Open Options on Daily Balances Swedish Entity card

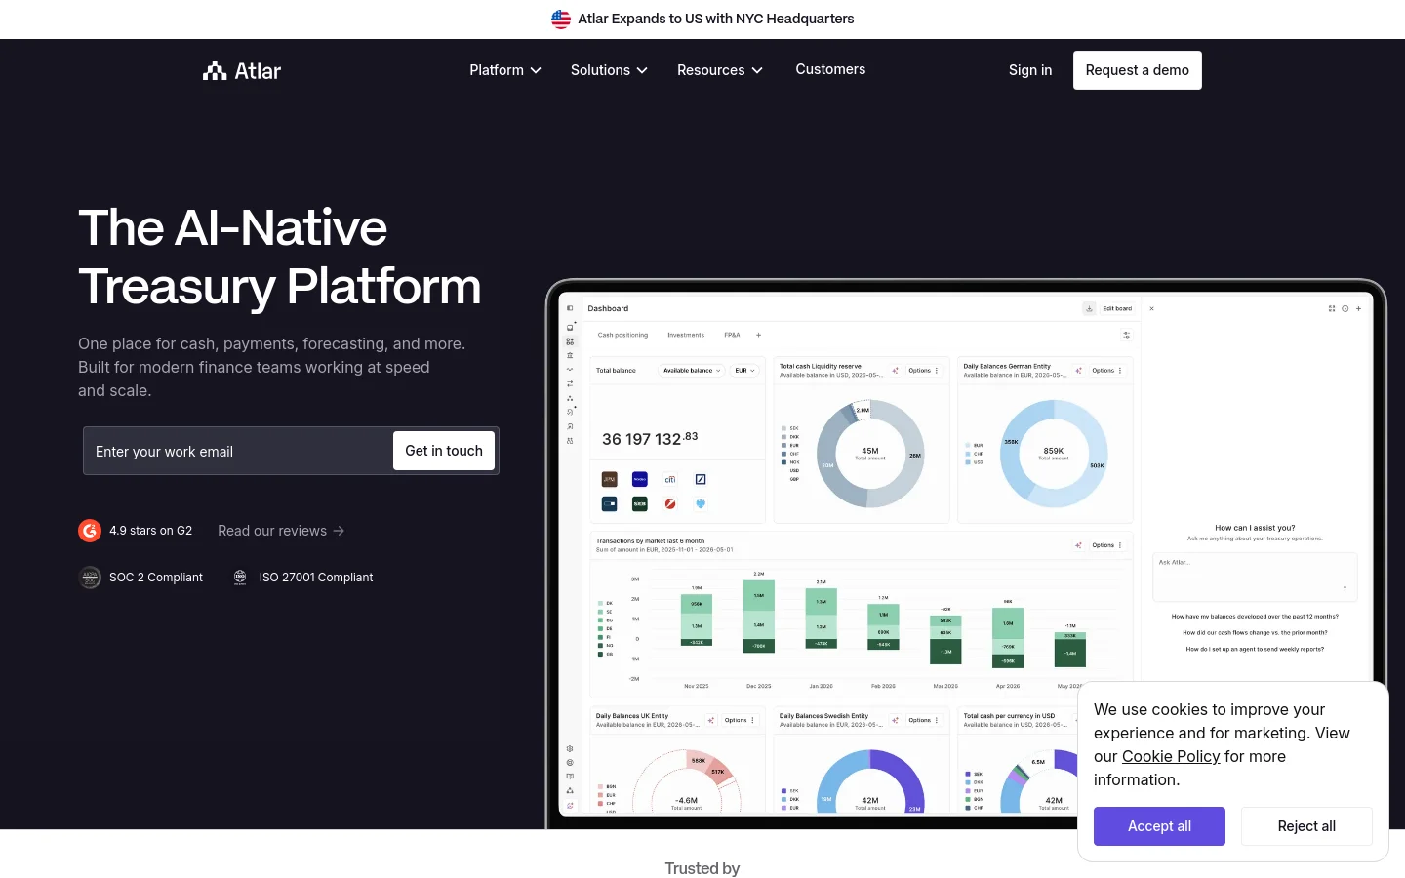(x=923, y=720)
